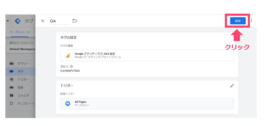
Task: Switch to the ワークスペース tab
Action: tap(19, 32)
